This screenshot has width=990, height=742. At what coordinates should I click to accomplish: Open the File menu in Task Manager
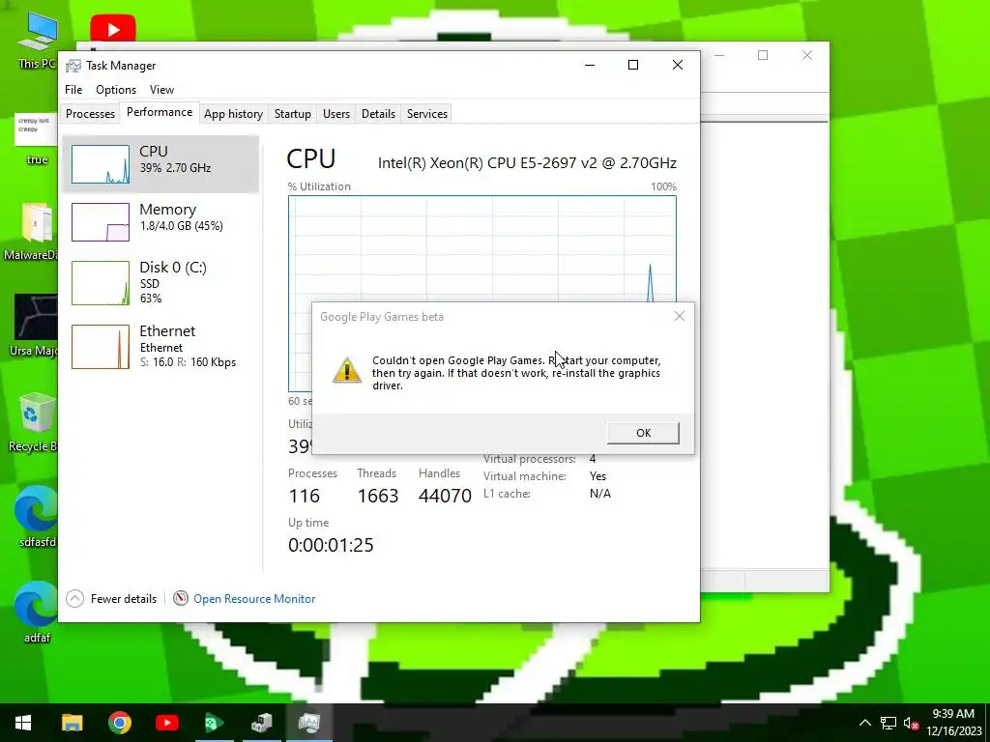[73, 90]
